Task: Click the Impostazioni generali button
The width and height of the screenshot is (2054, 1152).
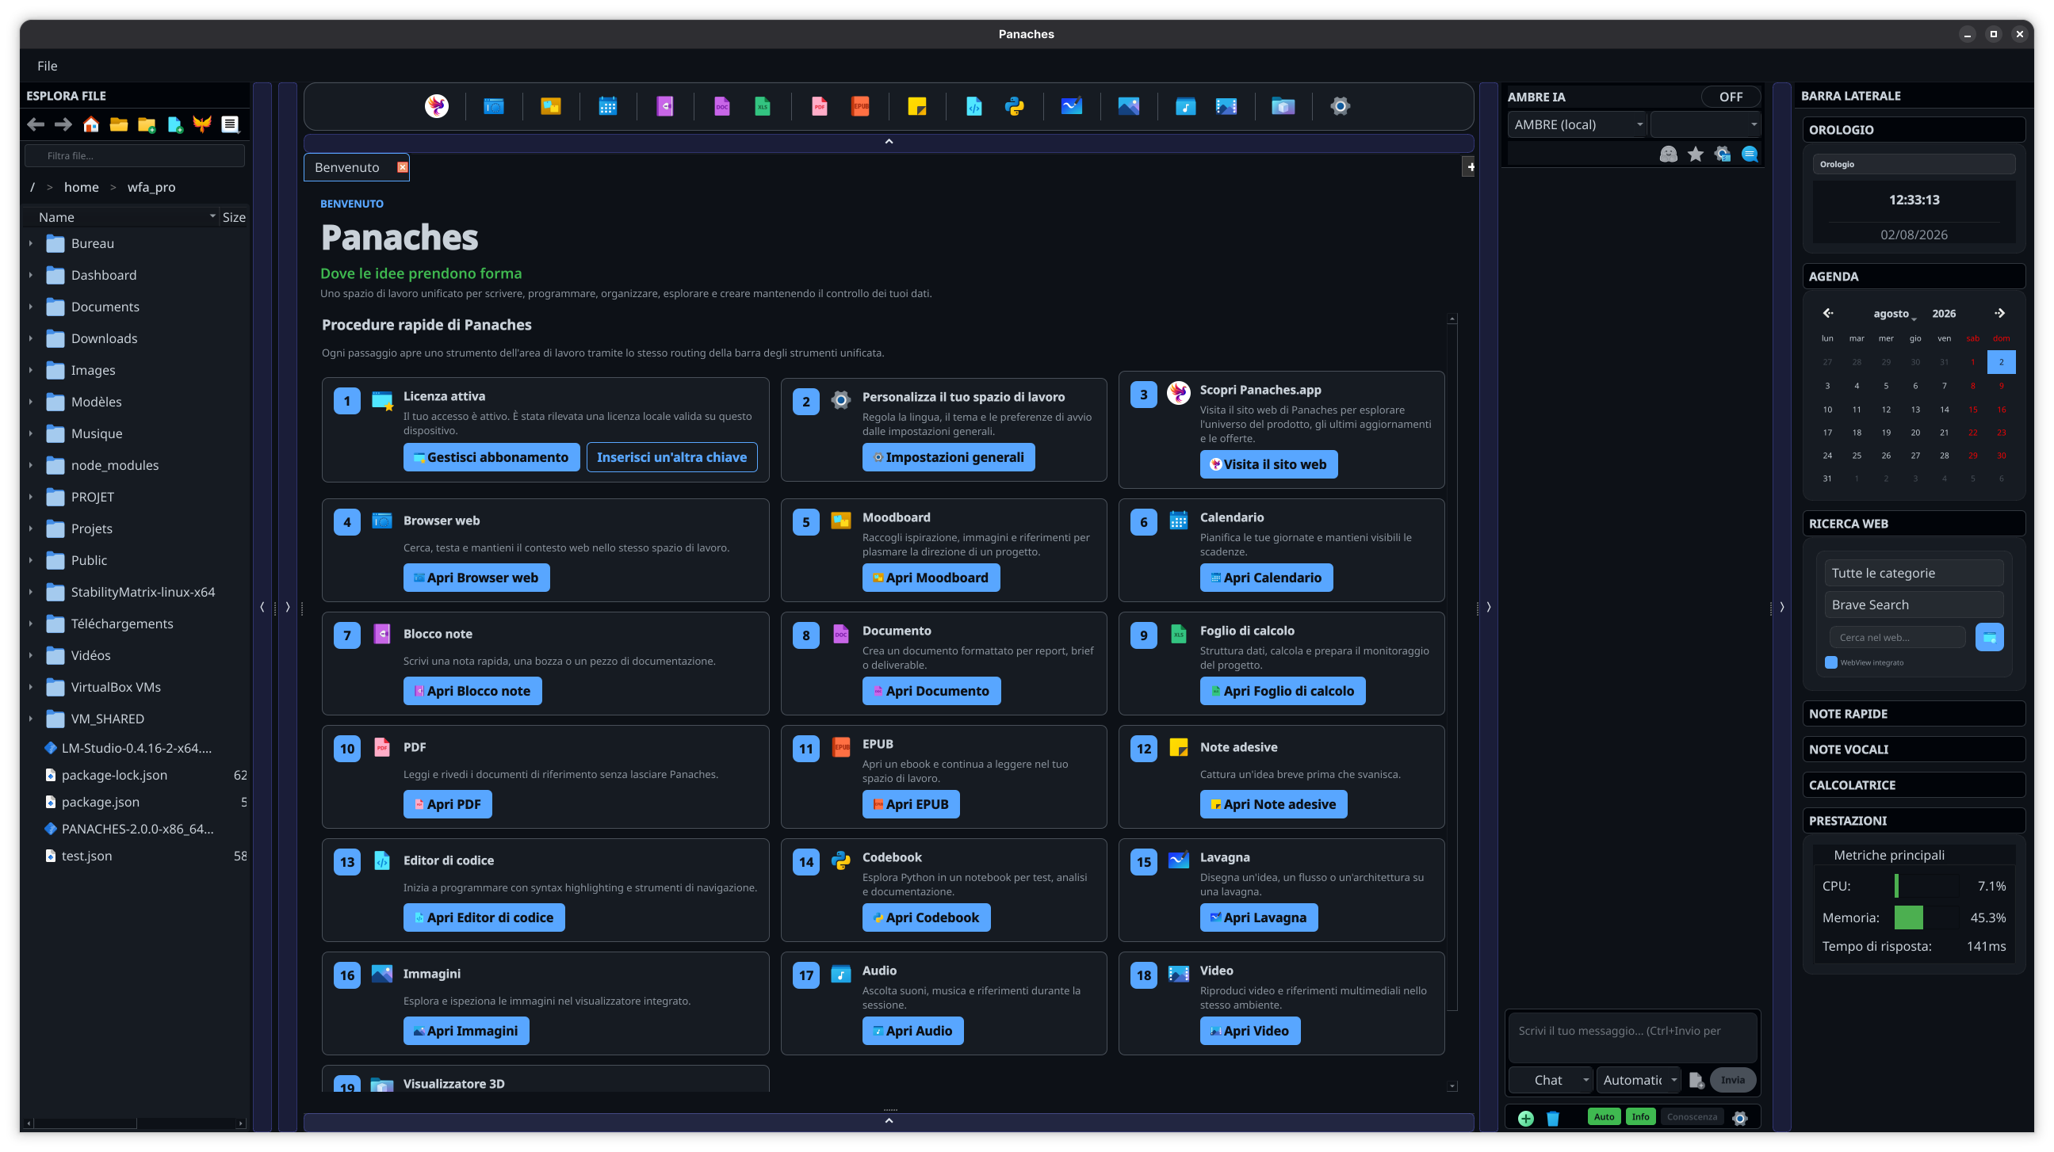Action: tap(948, 457)
